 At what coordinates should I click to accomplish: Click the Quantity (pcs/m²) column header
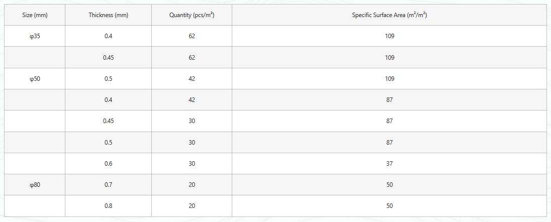coord(192,15)
